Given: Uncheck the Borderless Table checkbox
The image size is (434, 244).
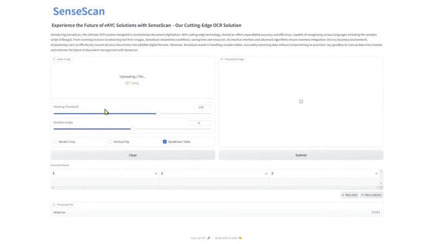Looking at the screenshot, I should pos(164,141).
